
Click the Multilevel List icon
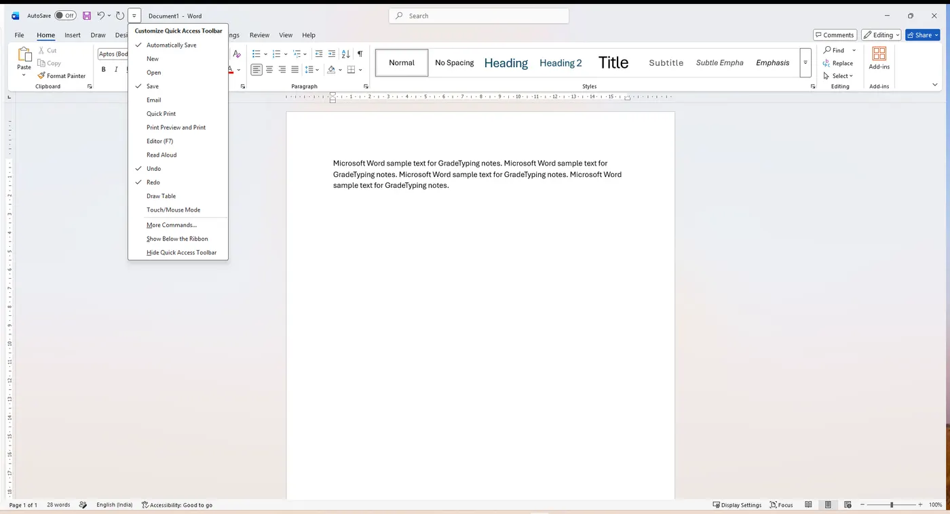pos(297,54)
